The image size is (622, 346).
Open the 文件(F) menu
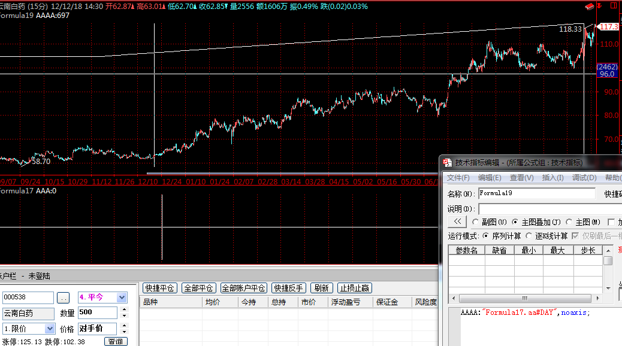click(x=458, y=178)
